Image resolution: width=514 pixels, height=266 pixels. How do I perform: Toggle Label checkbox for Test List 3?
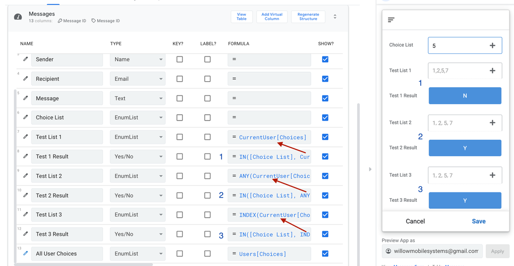207,215
